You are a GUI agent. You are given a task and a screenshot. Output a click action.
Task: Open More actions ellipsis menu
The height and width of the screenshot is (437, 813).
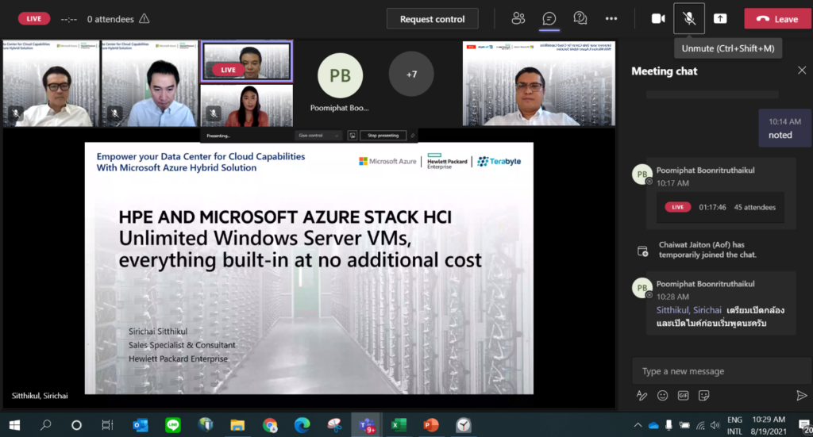pos(611,19)
